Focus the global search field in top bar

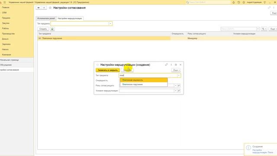[x=208, y=2]
